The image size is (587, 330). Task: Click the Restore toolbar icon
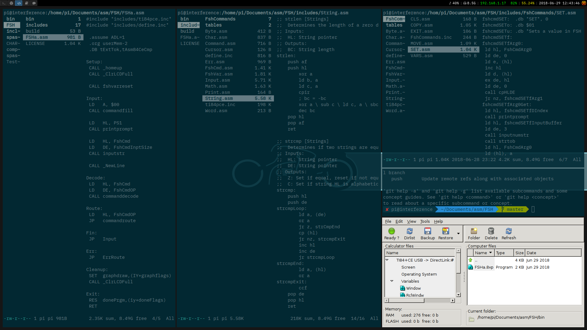[445, 231]
